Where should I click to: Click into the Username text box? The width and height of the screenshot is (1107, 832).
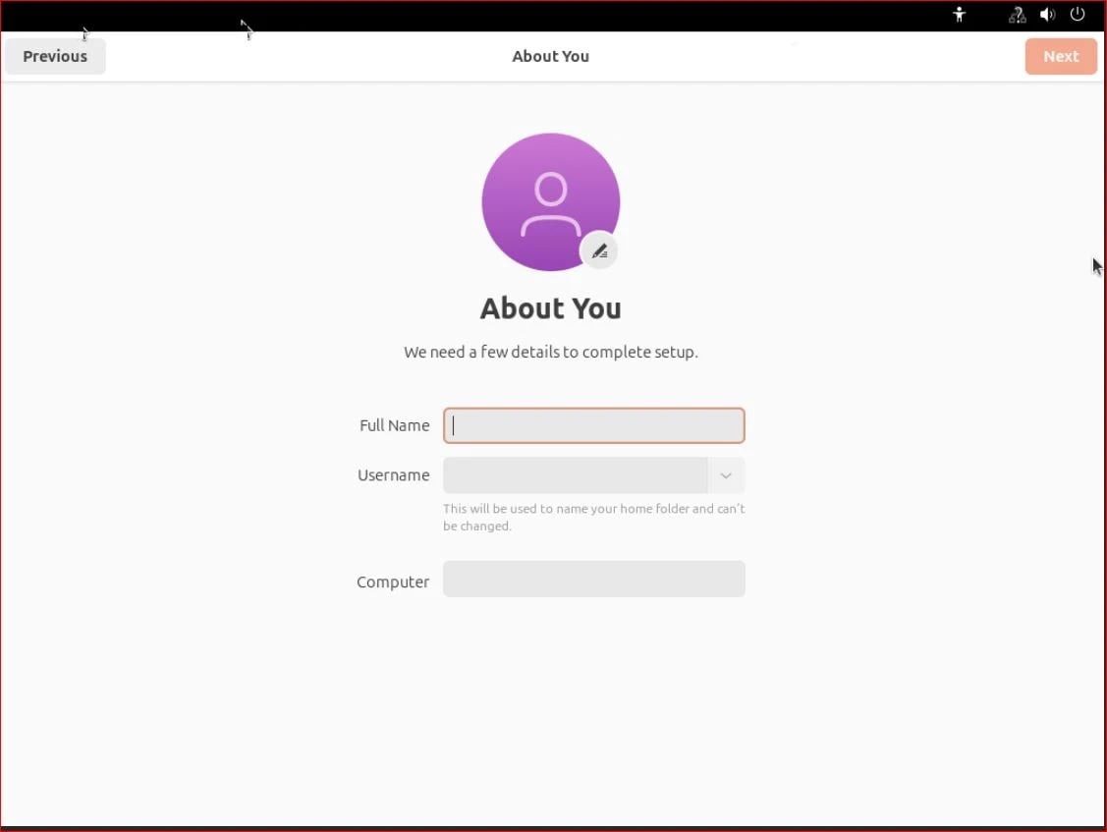pos(576,475)
